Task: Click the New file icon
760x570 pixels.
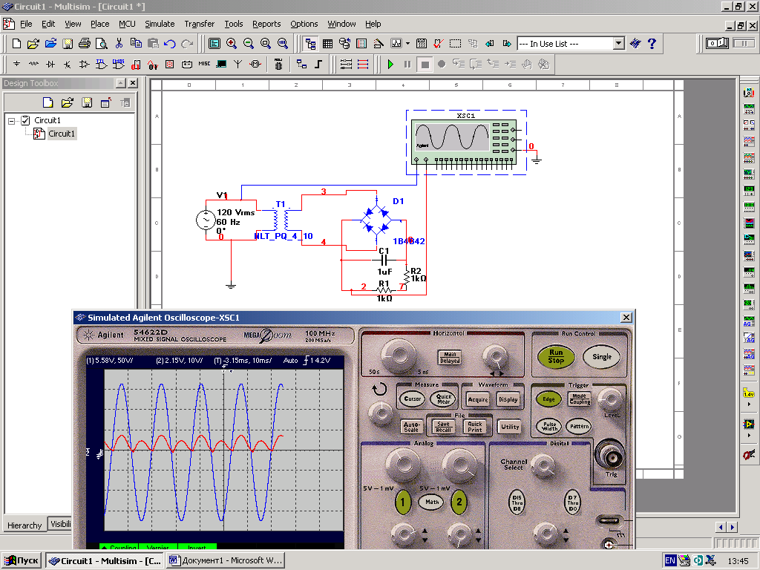Action: 16,44
